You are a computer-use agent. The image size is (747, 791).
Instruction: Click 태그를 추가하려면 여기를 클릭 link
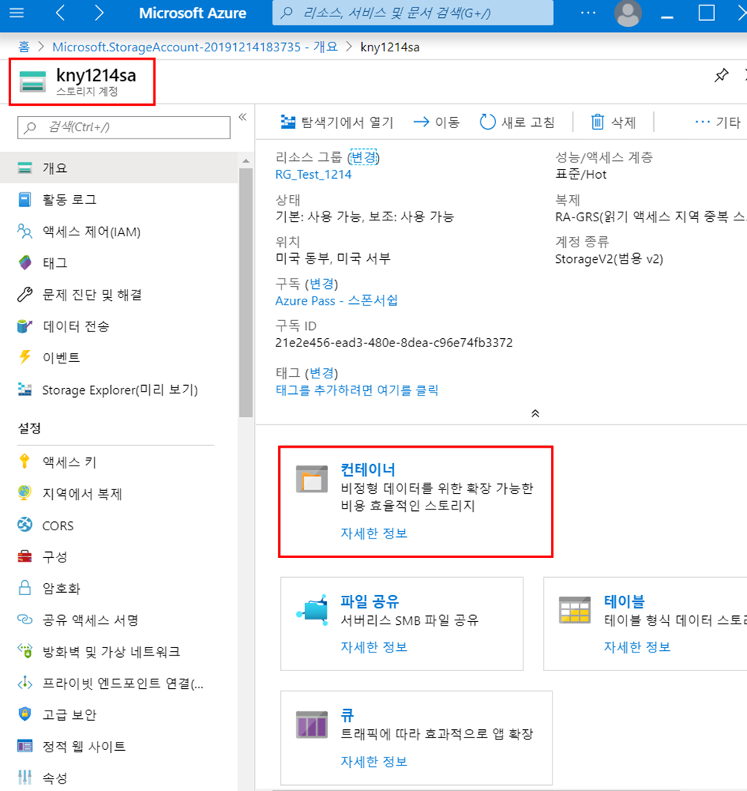[357, 390]
